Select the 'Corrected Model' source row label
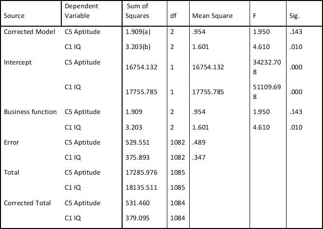This screenshot has height=229, width=323. point(30,32)
